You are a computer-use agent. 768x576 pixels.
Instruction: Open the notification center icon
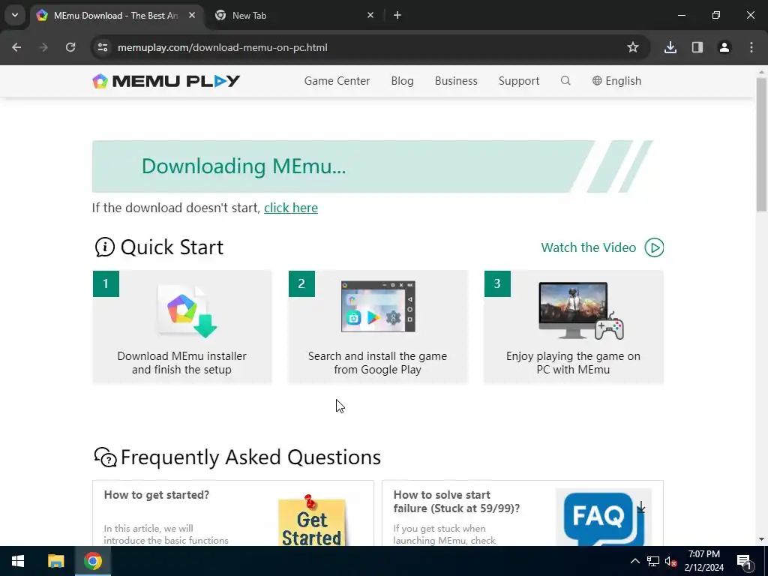tap(743, 561)
